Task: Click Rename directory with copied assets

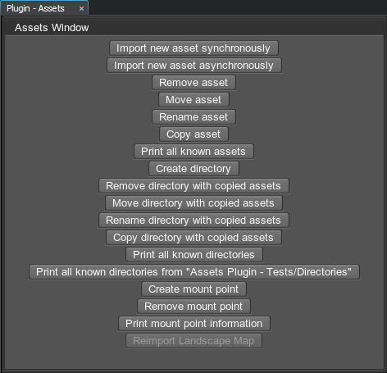Action: 193,221
